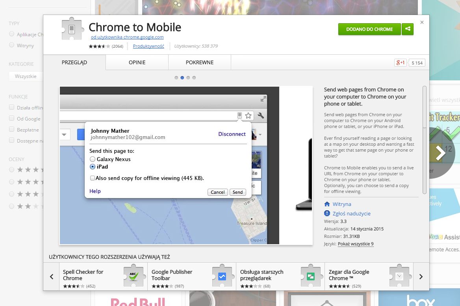The height and width of the screenshot is (306, 460).
Task: Select the Galaxy Nexus radio button
Action: (x=93, y=159)
